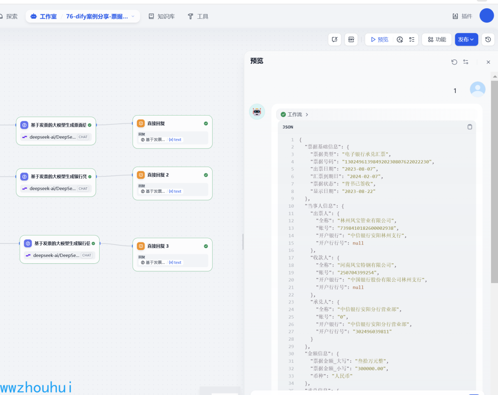Image resolution: width=498 pixels, height=395 pixels.
Task: Open the 知识库 knowledge tab
Action: (162, 17)
